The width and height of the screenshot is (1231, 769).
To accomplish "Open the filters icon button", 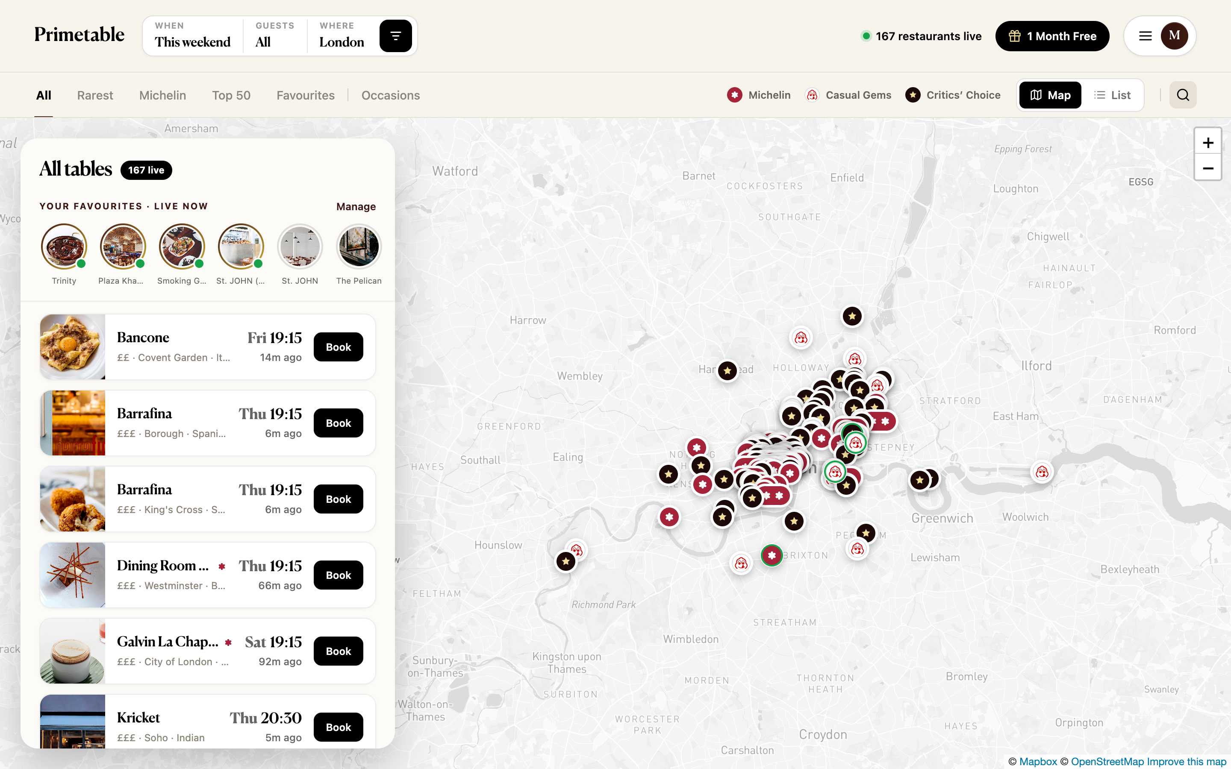I will [x=395, y=35].
